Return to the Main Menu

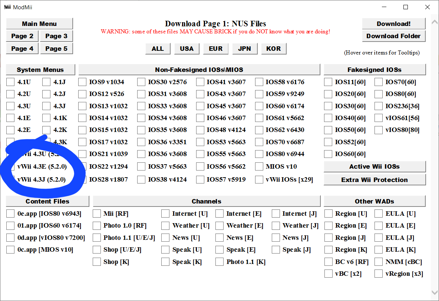39,24
